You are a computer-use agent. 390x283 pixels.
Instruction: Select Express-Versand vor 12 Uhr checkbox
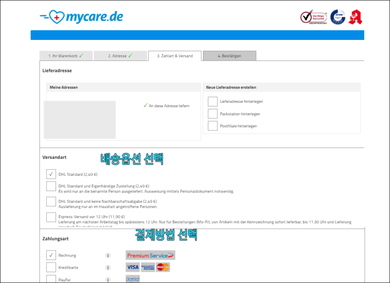coord(51,217)
